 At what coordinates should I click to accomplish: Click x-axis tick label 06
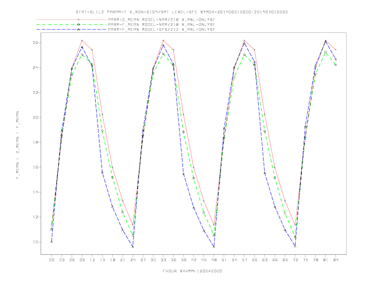point(72,260)
